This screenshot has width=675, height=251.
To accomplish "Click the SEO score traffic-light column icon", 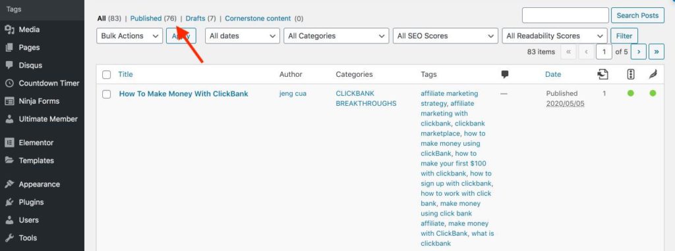I will 631,74.
